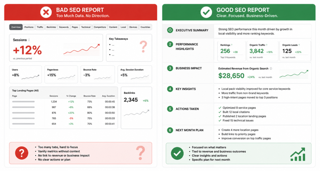Click the number 6 badge for Next Month Plan
Image resolution: width=320 pixels, height=171 pixels.
(x=170, y=130)
